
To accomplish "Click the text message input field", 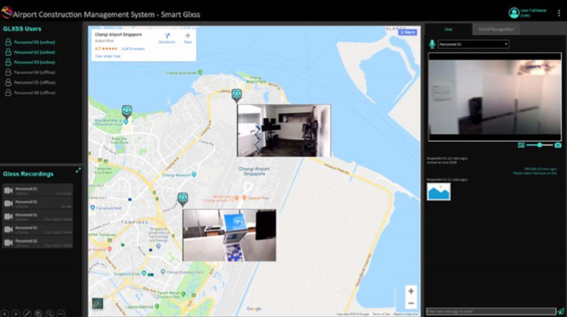I will coord(491,311).
